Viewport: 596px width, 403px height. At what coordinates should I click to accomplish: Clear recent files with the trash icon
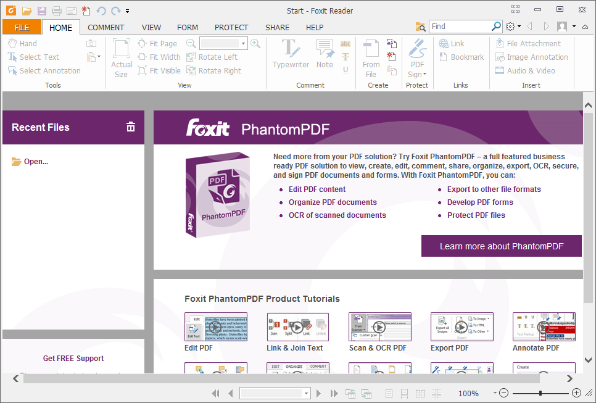coord(131,127)
